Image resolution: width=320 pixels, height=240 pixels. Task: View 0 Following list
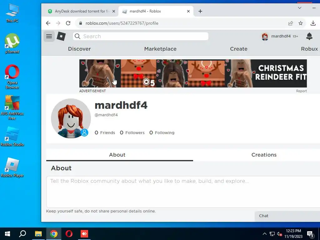[x=162, y=132]
